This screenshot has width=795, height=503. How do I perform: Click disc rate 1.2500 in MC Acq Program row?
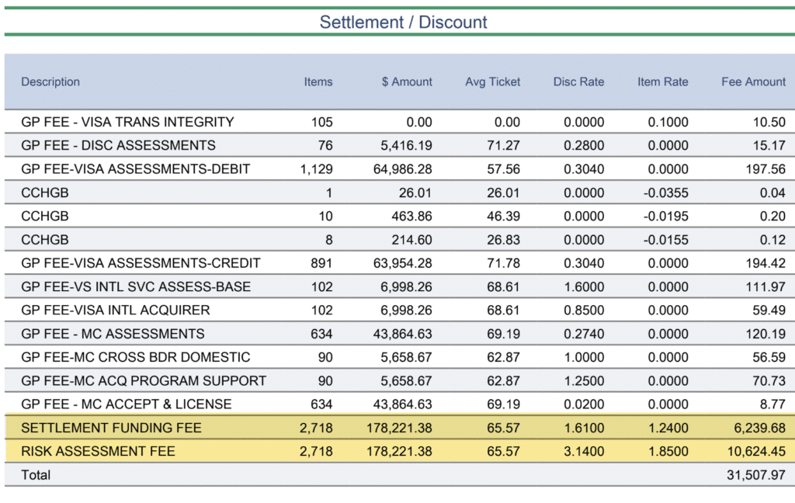(x=584, y=381)
